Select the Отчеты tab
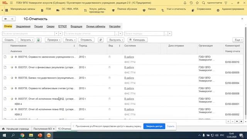Image resolution: width=247 pixels, height=139 pixels. click(x=8, y=26)
